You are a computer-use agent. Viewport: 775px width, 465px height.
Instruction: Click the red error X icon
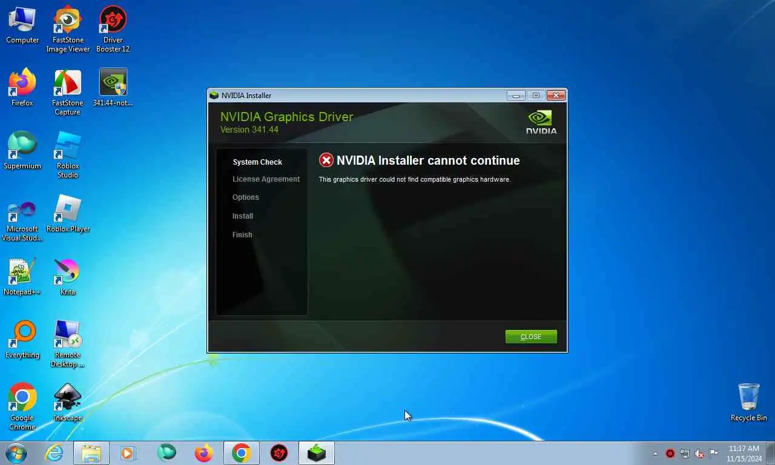pyautogui.click(x=326, y=160)
